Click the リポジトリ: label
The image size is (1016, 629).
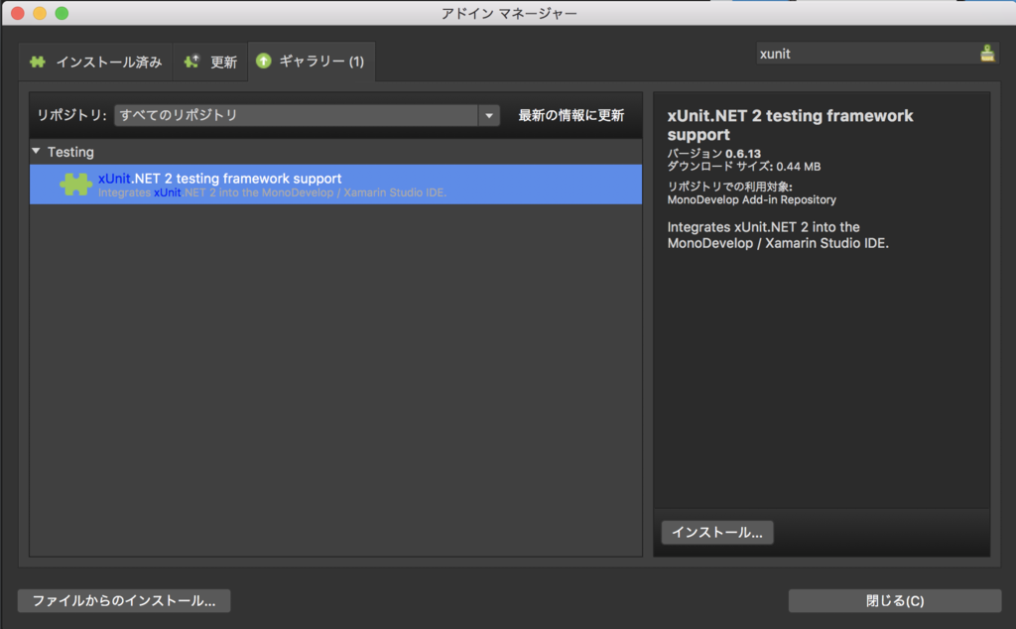(x=71, y=115)
